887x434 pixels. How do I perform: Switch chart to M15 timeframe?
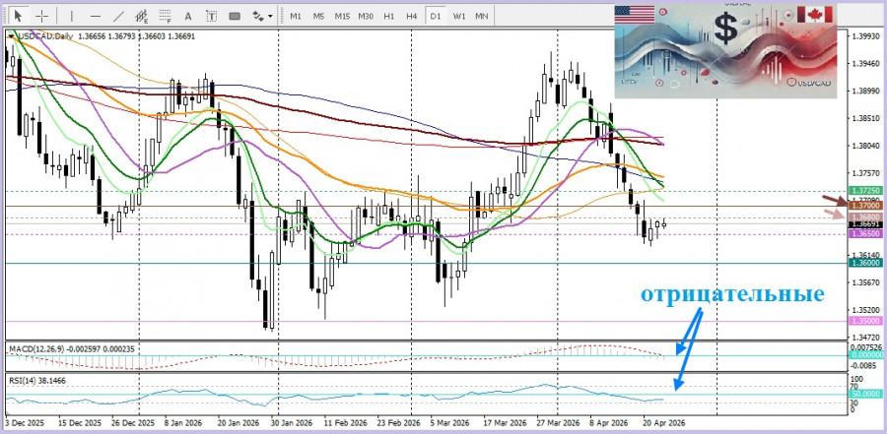click(x=342, y=16)
